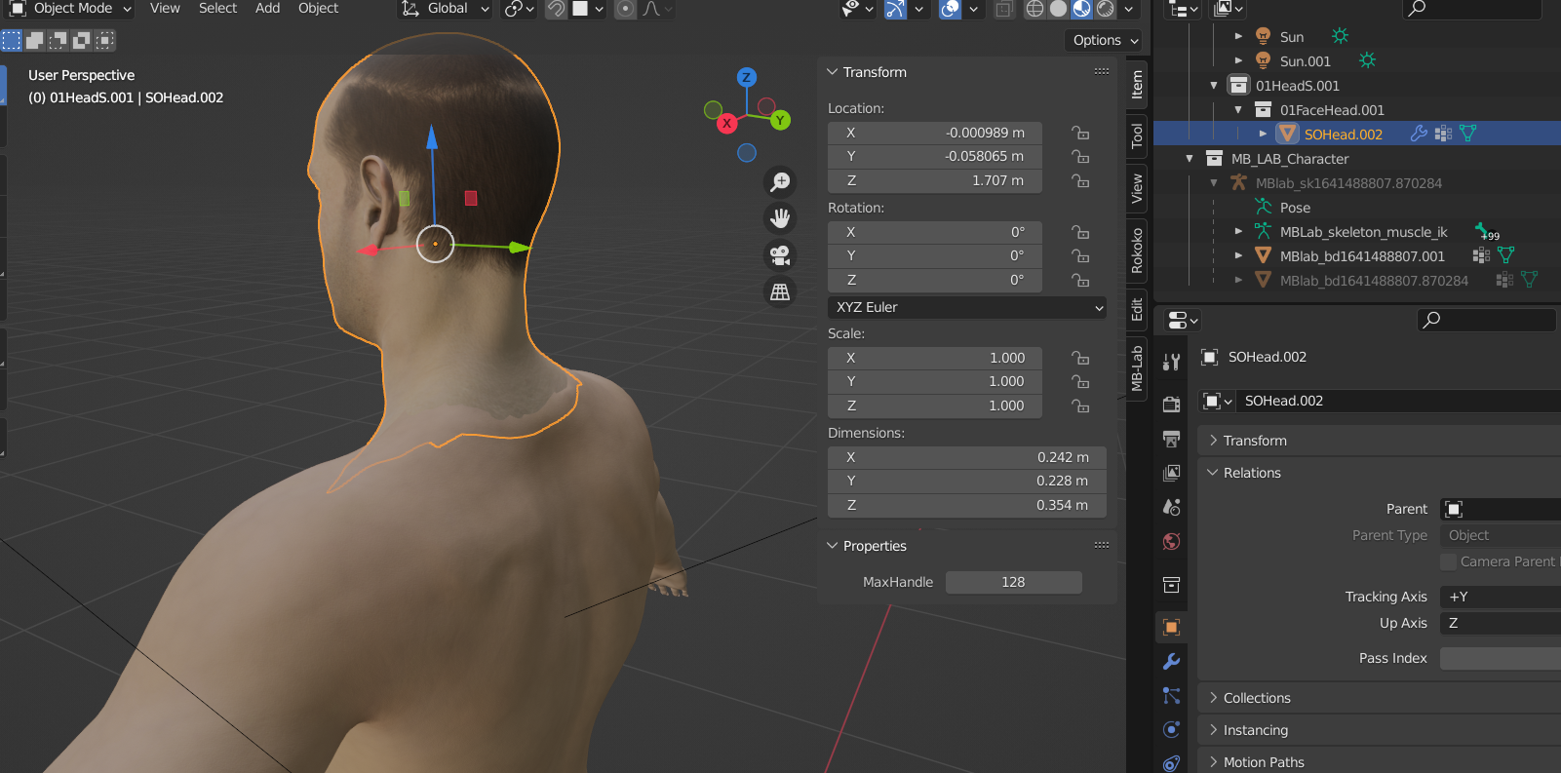Collapse the sidebar Transform panel

pos(833,72)
